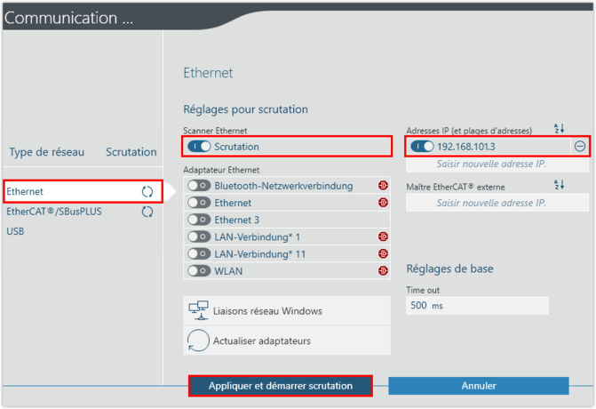596x409 pixels.
Task: Remove IP address 192.168.101.3 with minus icon
Action: tap(580, 147)
